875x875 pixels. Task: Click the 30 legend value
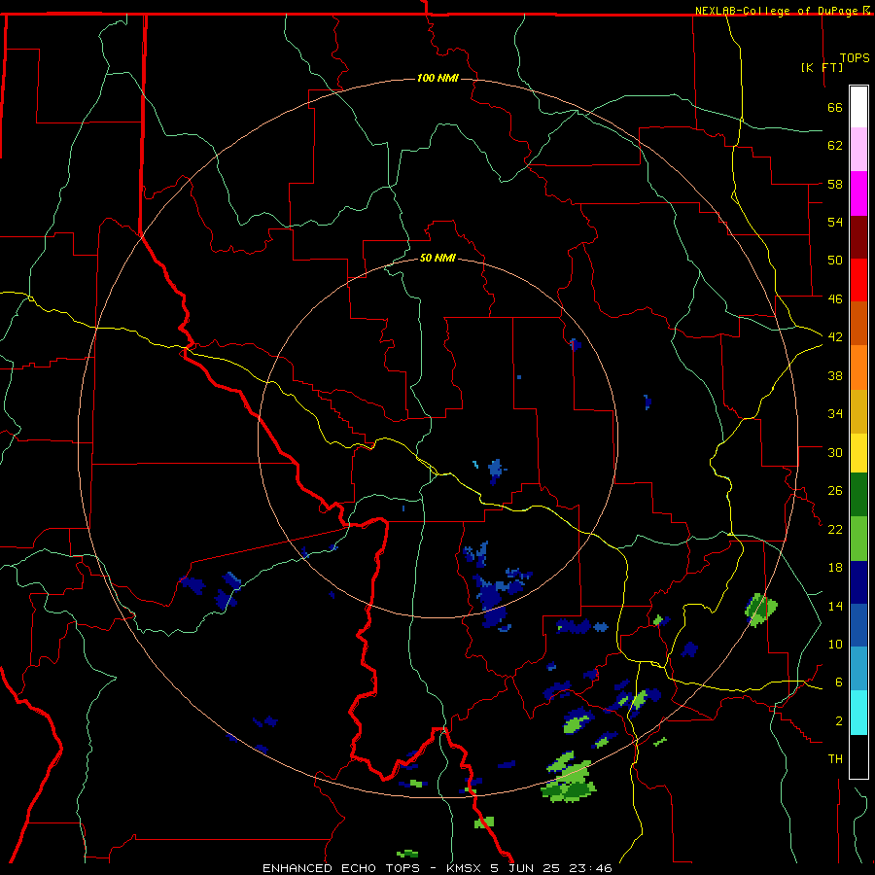click(x=835, y=452)
